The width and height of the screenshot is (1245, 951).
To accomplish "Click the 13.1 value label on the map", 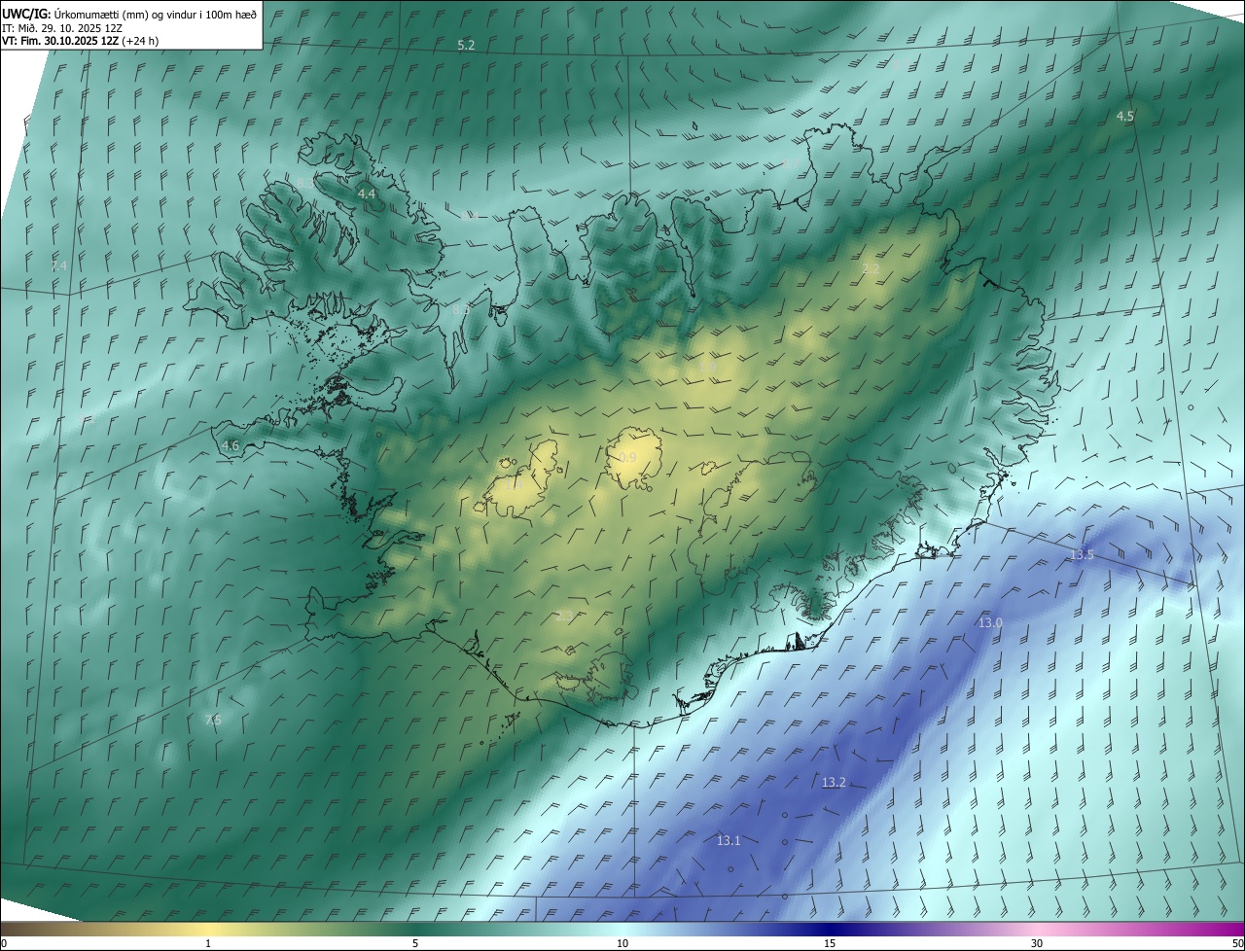I will tap(729, 840).
